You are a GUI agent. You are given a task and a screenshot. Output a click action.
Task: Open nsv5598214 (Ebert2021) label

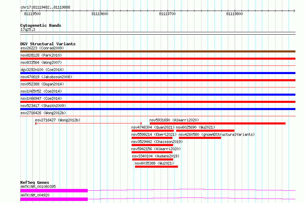coord(154,134)
